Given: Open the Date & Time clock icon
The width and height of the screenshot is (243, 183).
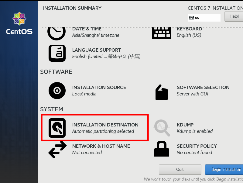Looking at the screenshot, I should tap(56, 33).
